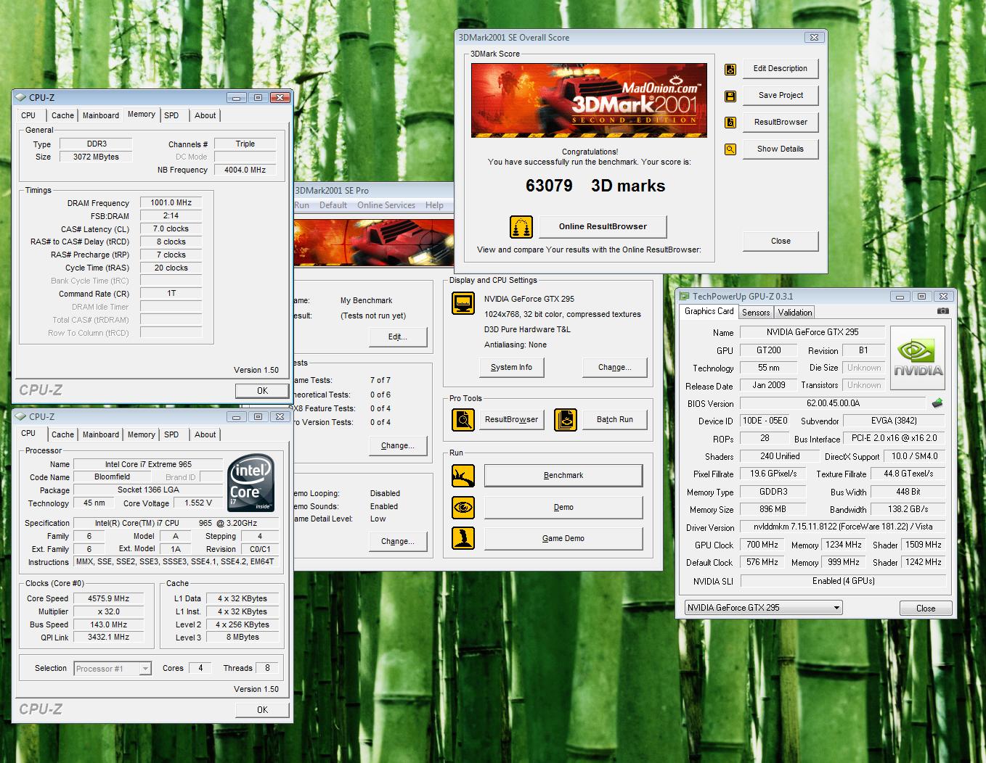Image resolution: width=986 pixels, height=763 pixels.
Task: Click OK in the CPU-Z memory window
Action: pyautogui.click(x=262, y=391)
